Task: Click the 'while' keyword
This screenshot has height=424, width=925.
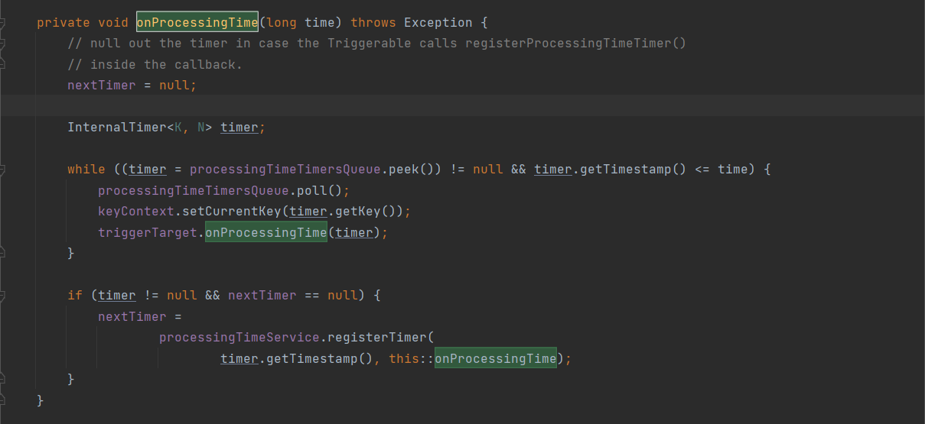Action: pos(86,169)
